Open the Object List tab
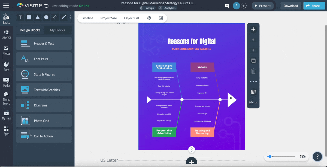The width and height of the screenshot is (327, 167). [132, 18]
